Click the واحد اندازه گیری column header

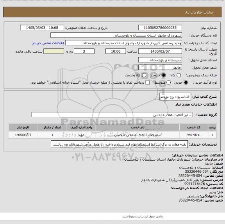click(x=81, y=127)
